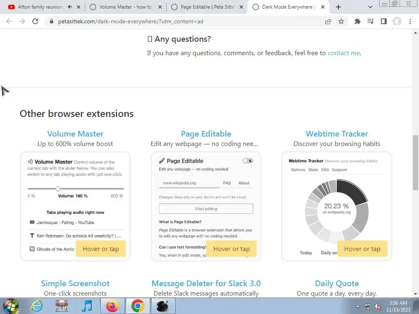Screen dimensions: 419x314
Task: Select Jamiroquai - Falling - YouTube row
Action: pos(75,222)
